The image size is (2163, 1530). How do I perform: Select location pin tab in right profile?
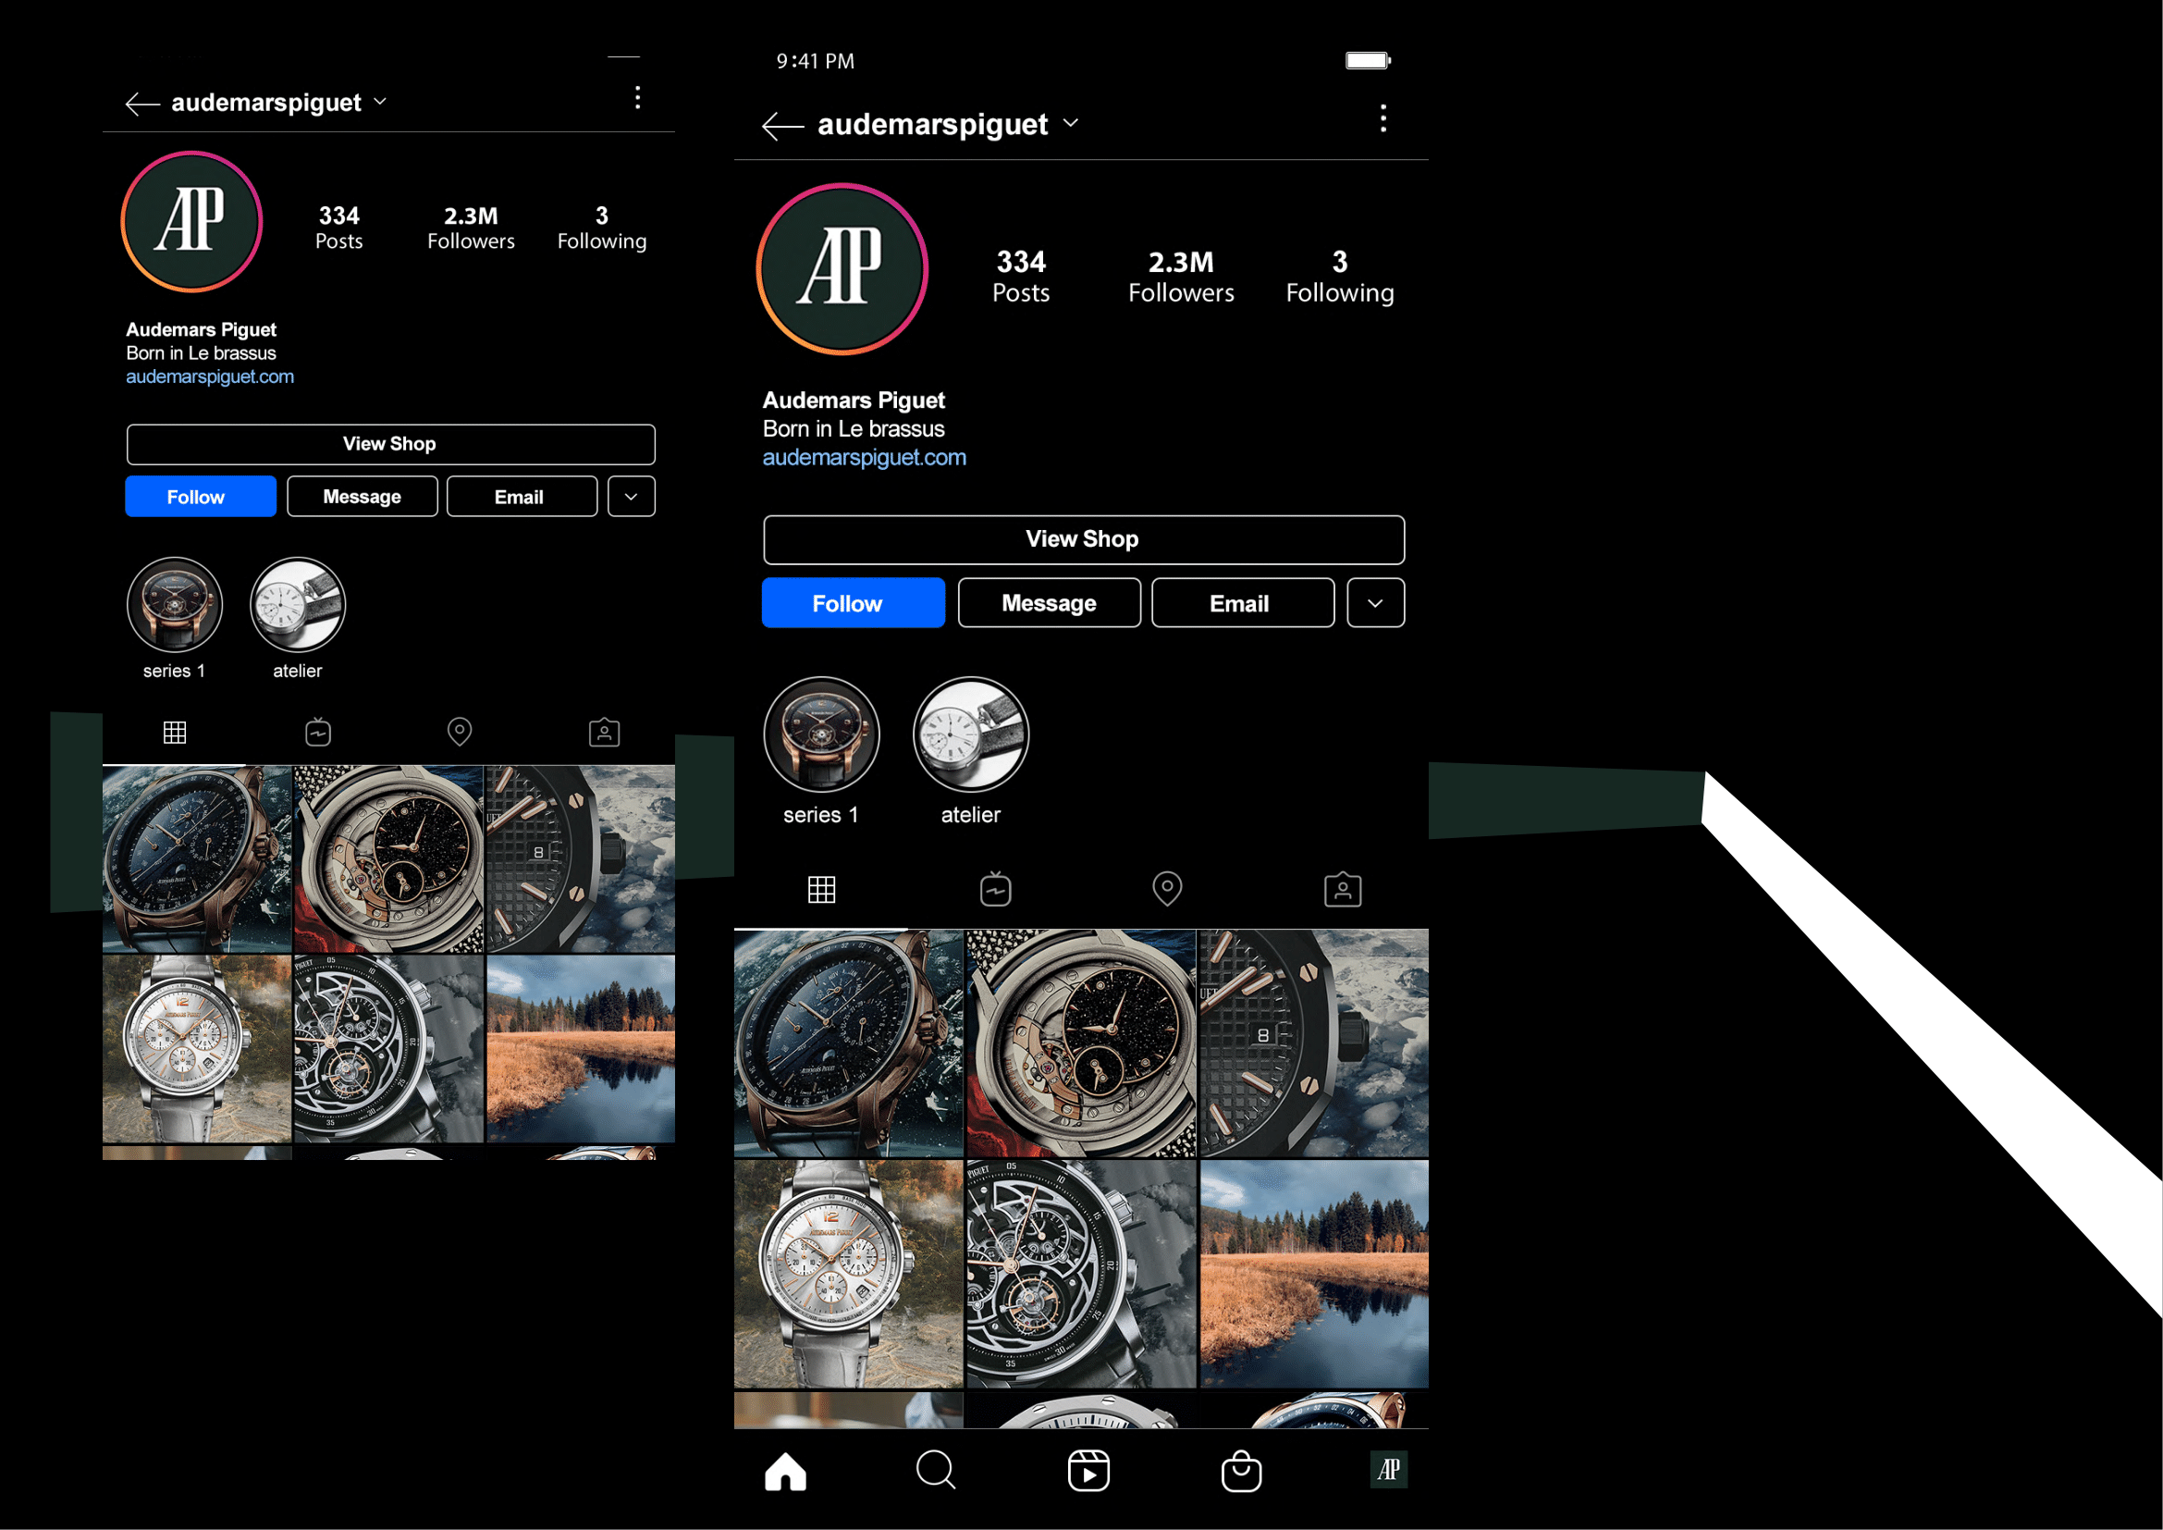pos(1167,888)
